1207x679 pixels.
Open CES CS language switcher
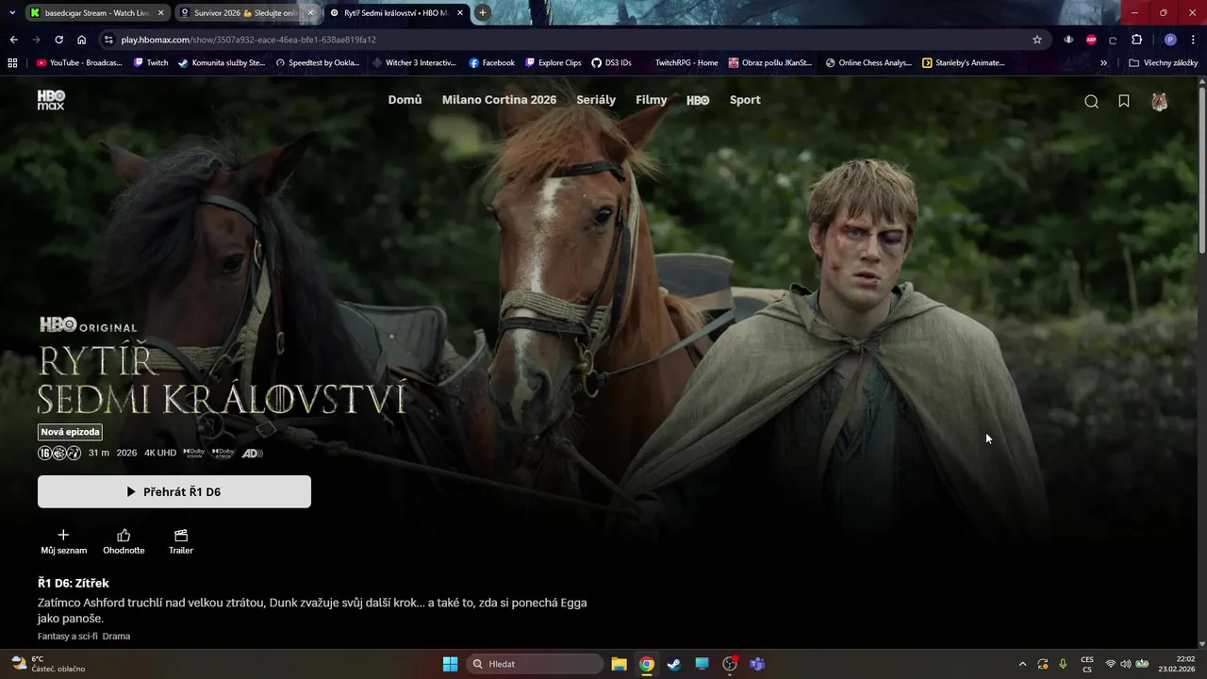click(1087, 664)
